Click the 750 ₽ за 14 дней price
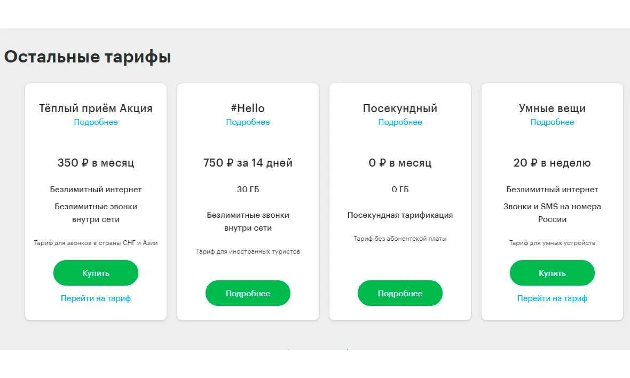Image resolution: width=630 pixels, height=378 pixels. pos(248,163)
